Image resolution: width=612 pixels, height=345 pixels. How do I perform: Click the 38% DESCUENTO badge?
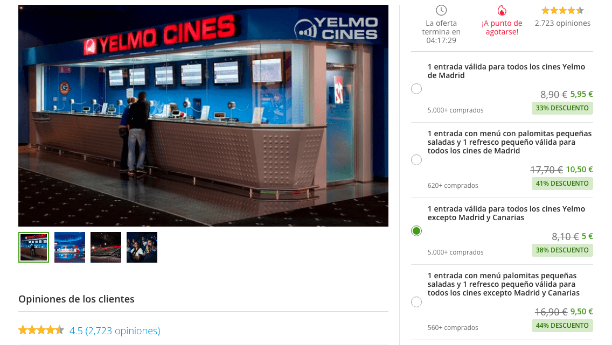[x=562, y=250]
